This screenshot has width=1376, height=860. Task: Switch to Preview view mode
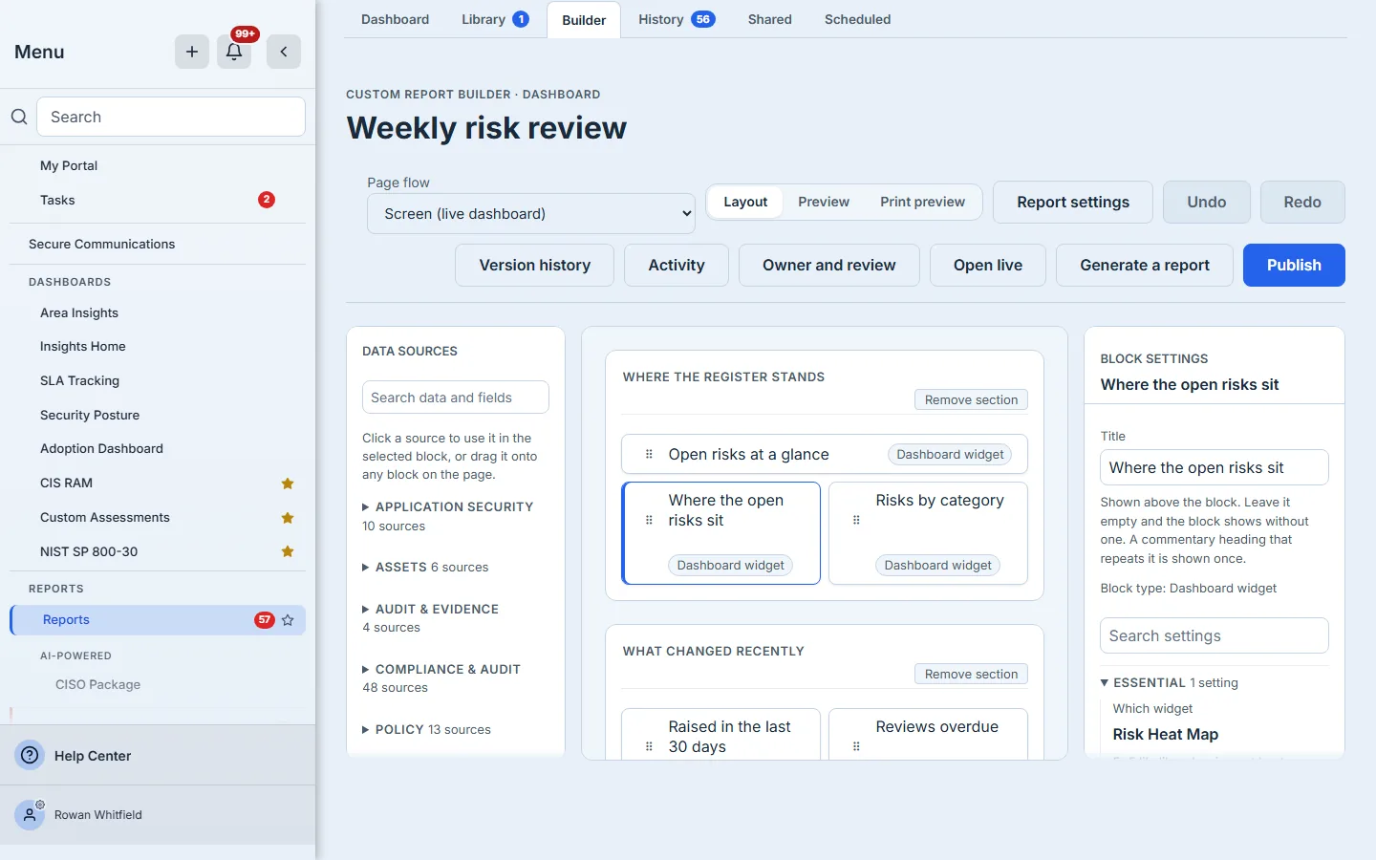(x=824, y=202)
